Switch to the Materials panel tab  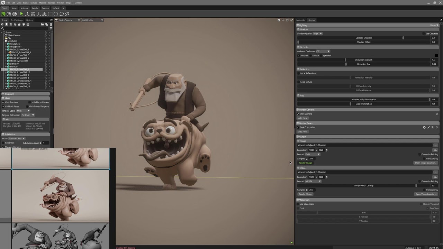[300, 20]
